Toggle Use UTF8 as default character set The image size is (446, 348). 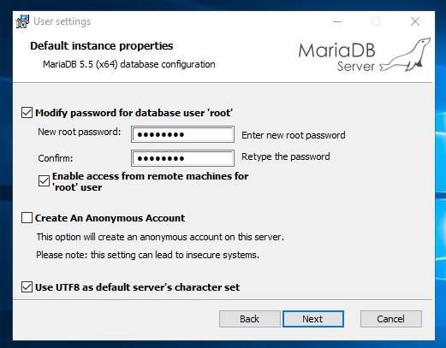pyautogui.click(x=27, y=287)
